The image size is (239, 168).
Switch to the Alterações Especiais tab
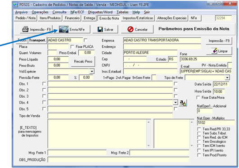(x=172, y=18)
